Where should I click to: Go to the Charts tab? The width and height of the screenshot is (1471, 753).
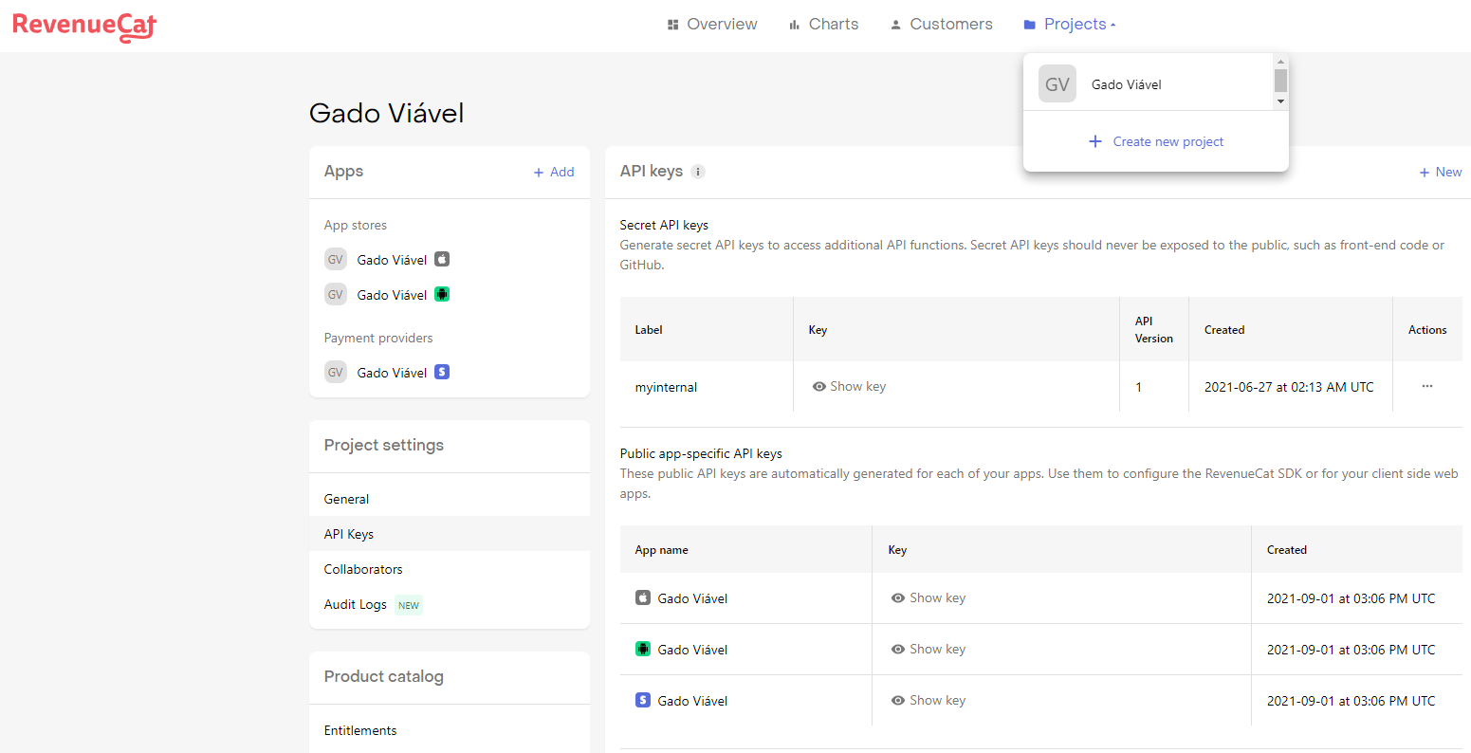[x=823, y=25]
